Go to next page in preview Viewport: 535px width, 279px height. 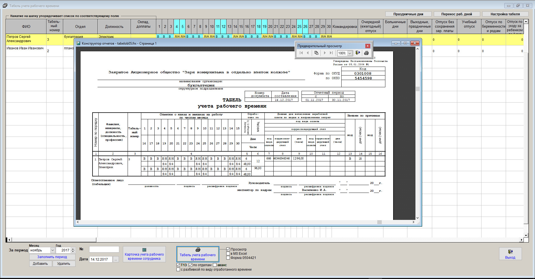(325, 53)
